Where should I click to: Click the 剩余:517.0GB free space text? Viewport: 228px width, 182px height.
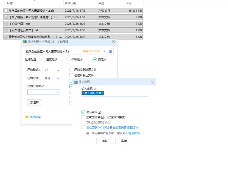pos(91,51)
